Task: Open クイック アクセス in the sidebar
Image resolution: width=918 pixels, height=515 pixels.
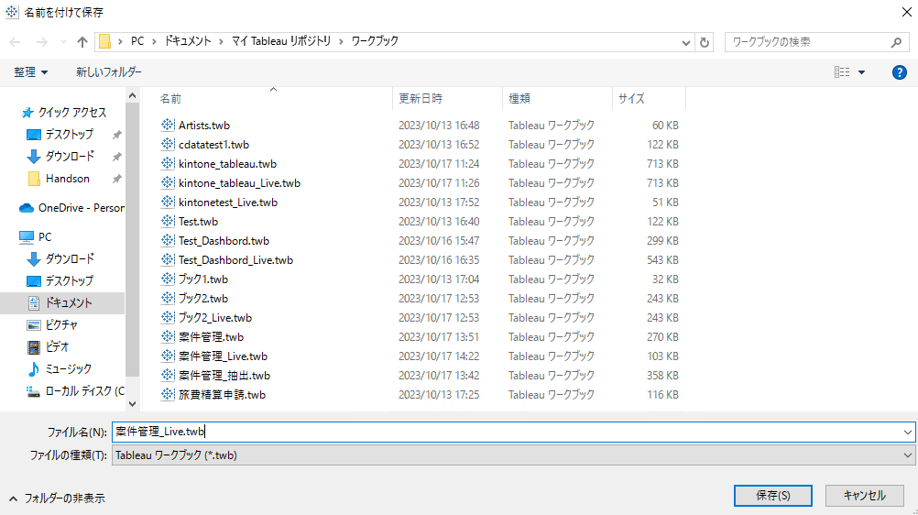Action: pyautogui.click(x=72, y=113)
